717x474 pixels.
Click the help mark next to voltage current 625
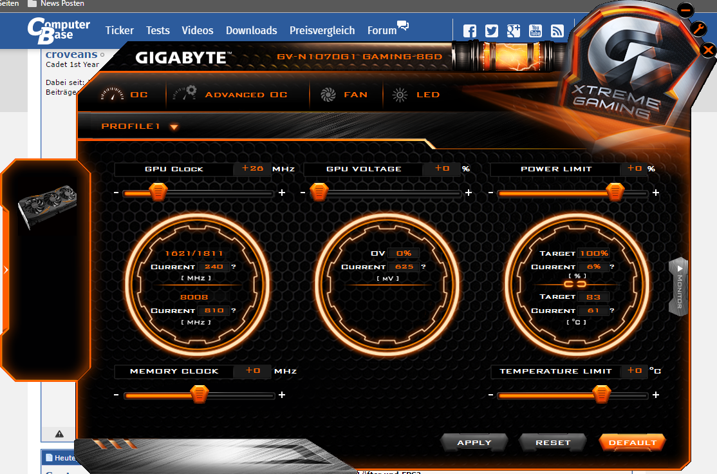pos(424,266)
